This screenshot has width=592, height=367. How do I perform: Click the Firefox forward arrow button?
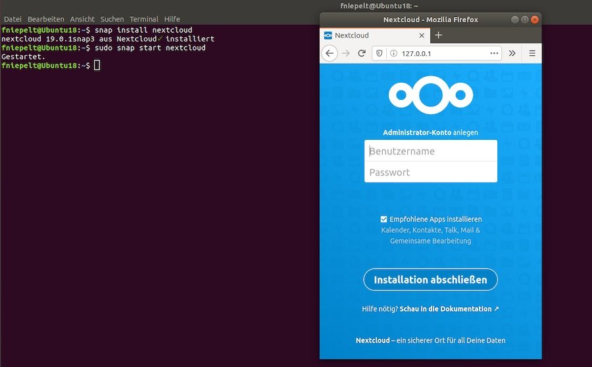pyautogui.click(x=346, y=53)
